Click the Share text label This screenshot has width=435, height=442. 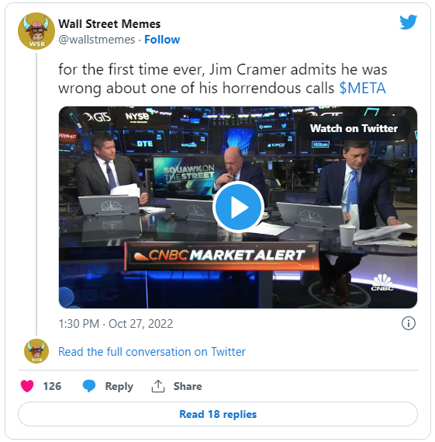point(188,386)
